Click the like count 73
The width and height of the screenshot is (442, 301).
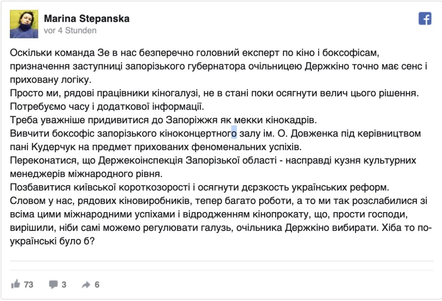pyautogui.click(x=28, y=285)
